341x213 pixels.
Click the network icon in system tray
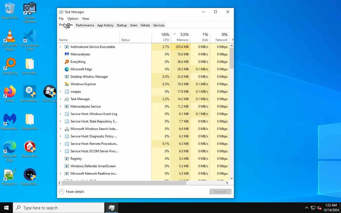tap(313, 208)
